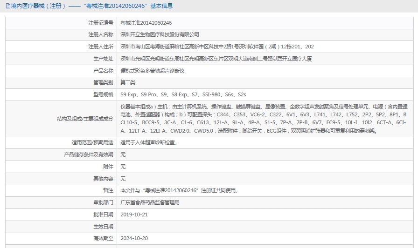Select registrant name 深圳开立生物医疗科技股份有限公司
This screenshot has width=418, height=248.
point(160,34)
